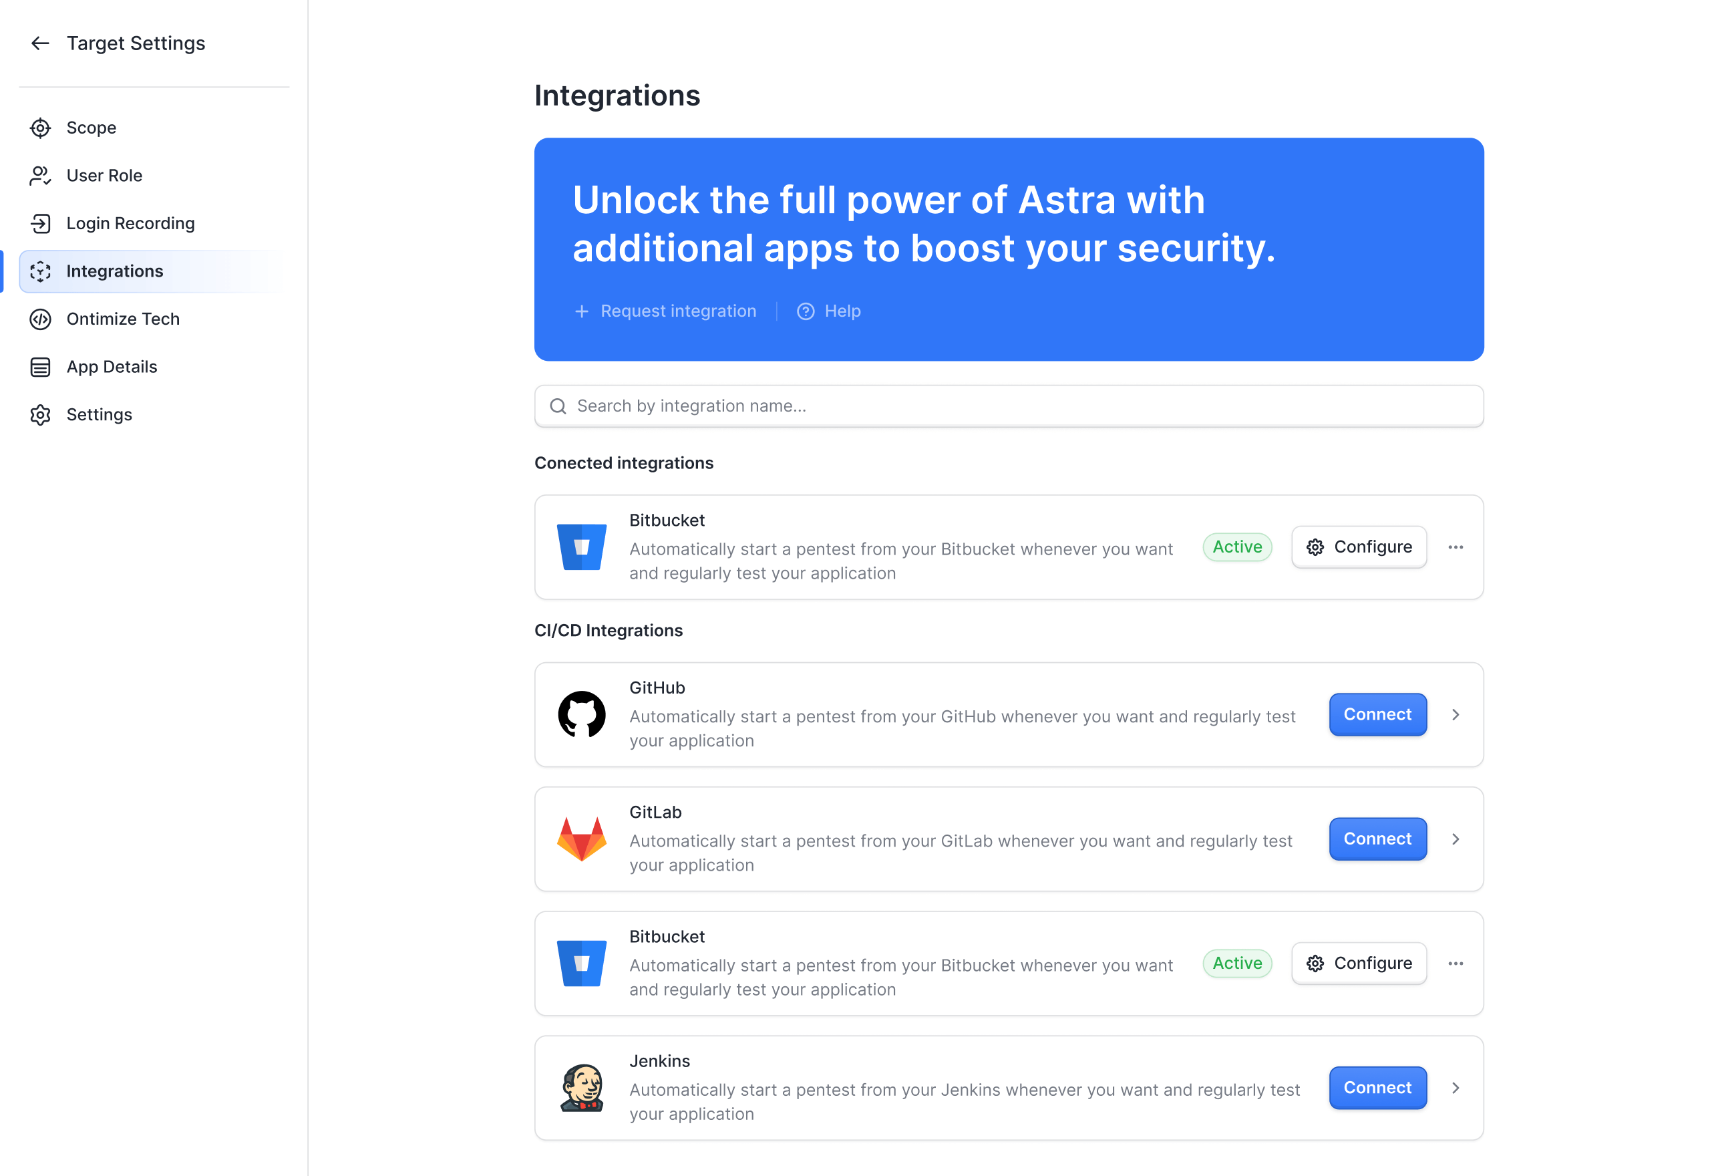Click the Jenkins butler logo

pos(581,1088)
